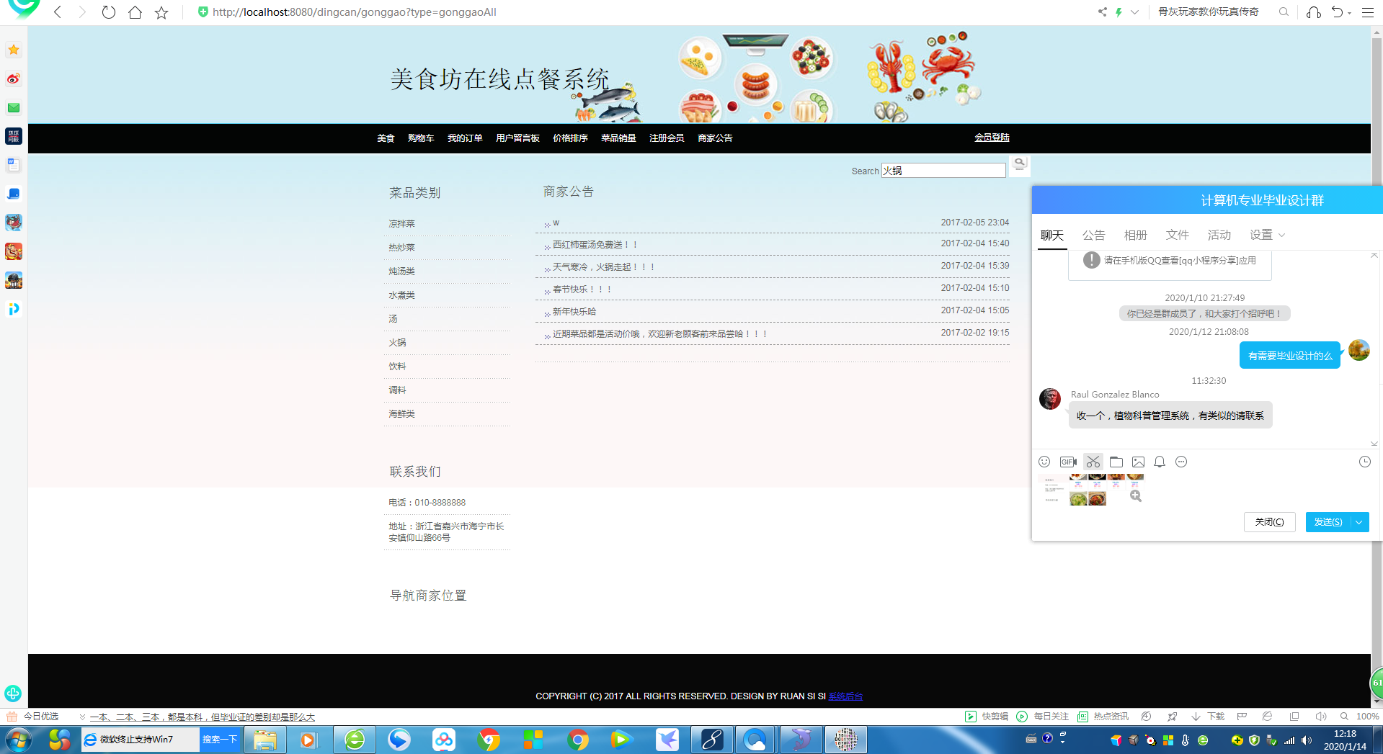
Task: Refresh the current webpage
Action: click(x=108, y=12)
